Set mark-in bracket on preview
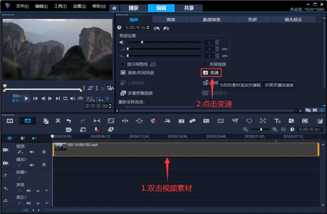This screenshot has height=214, width=327. coord(84,88)
